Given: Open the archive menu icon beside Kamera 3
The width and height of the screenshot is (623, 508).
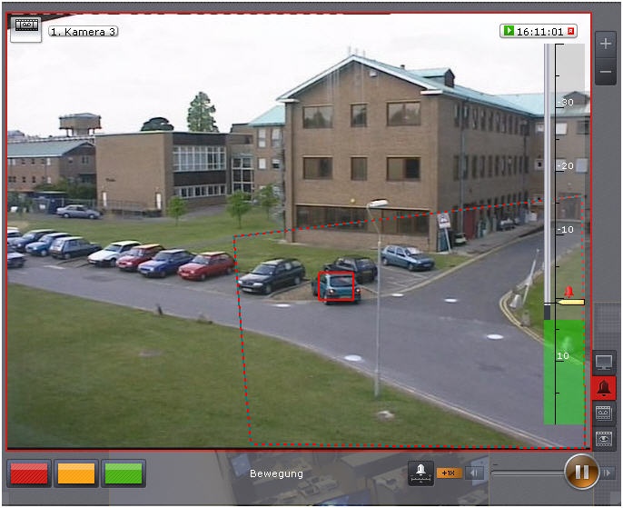Looking at the screenshot, I should pyautogui.click(x=25, y=28).
